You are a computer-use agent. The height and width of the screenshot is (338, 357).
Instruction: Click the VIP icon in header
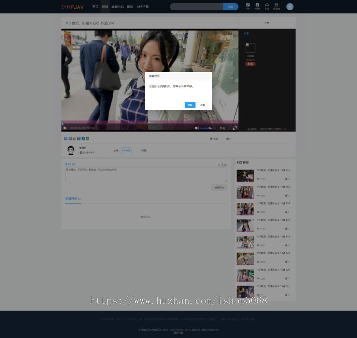point(248,6)
